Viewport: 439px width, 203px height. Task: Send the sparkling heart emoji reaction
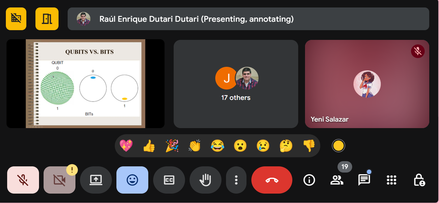pyautogui.click(x=126, y=146)
